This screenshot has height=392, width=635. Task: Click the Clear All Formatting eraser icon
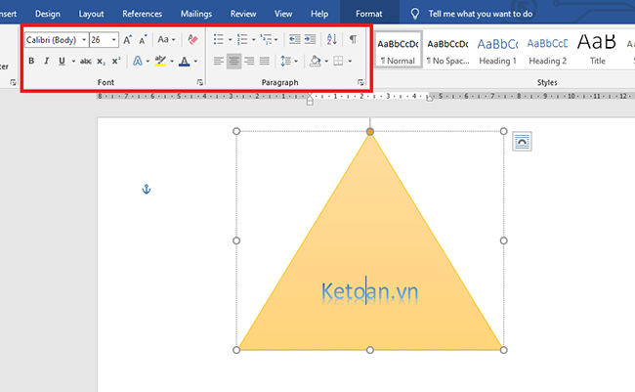tap(192, 40)
